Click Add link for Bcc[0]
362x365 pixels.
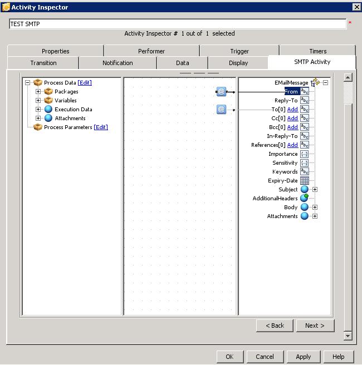[x=292, y=127]
